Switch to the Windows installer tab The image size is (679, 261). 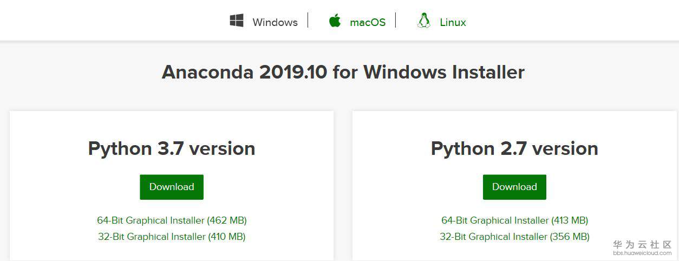(x=275, y=22)
